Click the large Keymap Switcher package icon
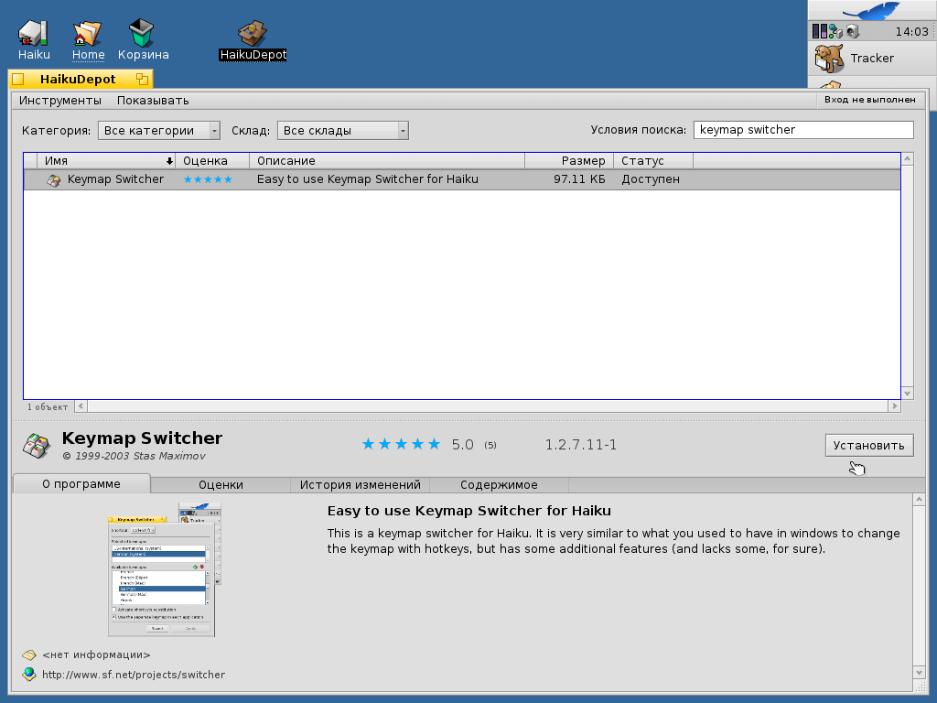Screen dimensions: 937x703 pyautogui.click(x=36, y=446)
